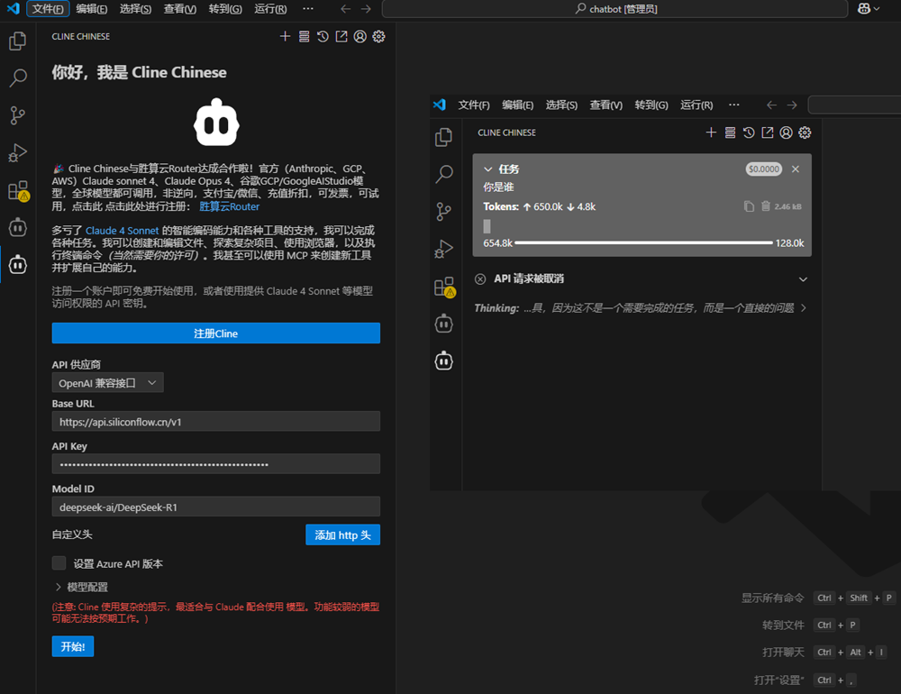The image size is (901, 694).
Task: Select the active Cline Chinese icon in the chatbot window
Action: coord(18,264)
